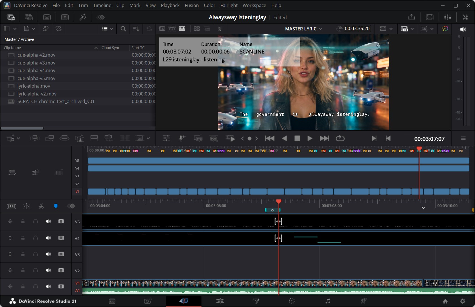Open the bin panel layout dropdown arrow
Viewport: 475px width, 307px height.
(15, 29)
